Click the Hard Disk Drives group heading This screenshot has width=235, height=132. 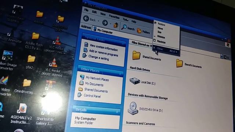point(140,69)
